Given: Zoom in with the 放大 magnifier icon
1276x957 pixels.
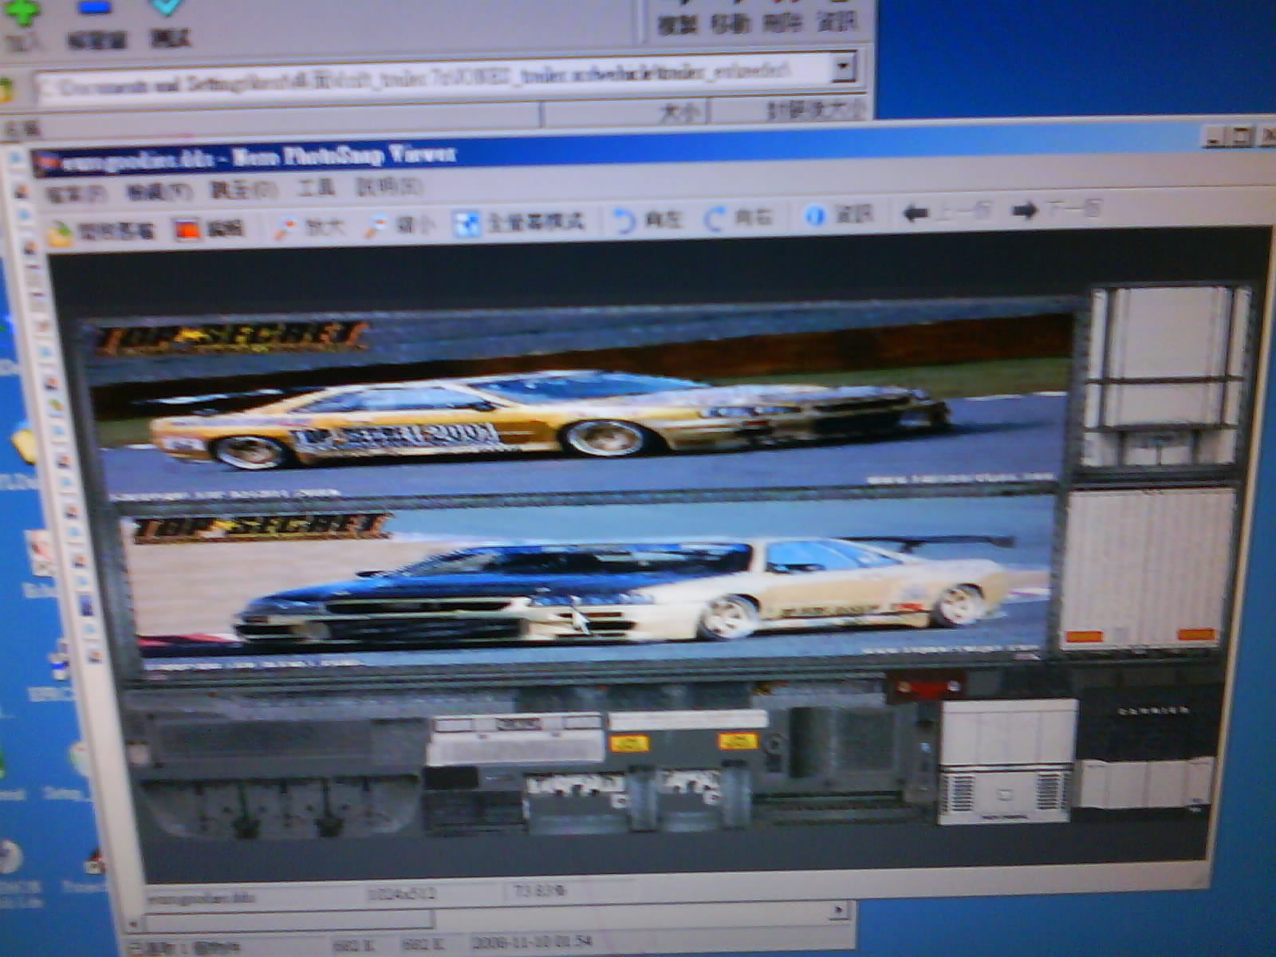Looking at the screenshot, I should click(x=308, y=227).
